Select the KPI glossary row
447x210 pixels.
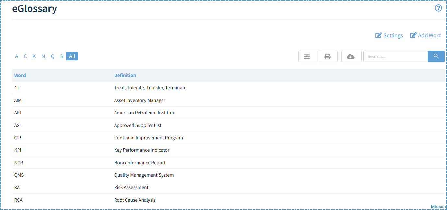point(228,150)
